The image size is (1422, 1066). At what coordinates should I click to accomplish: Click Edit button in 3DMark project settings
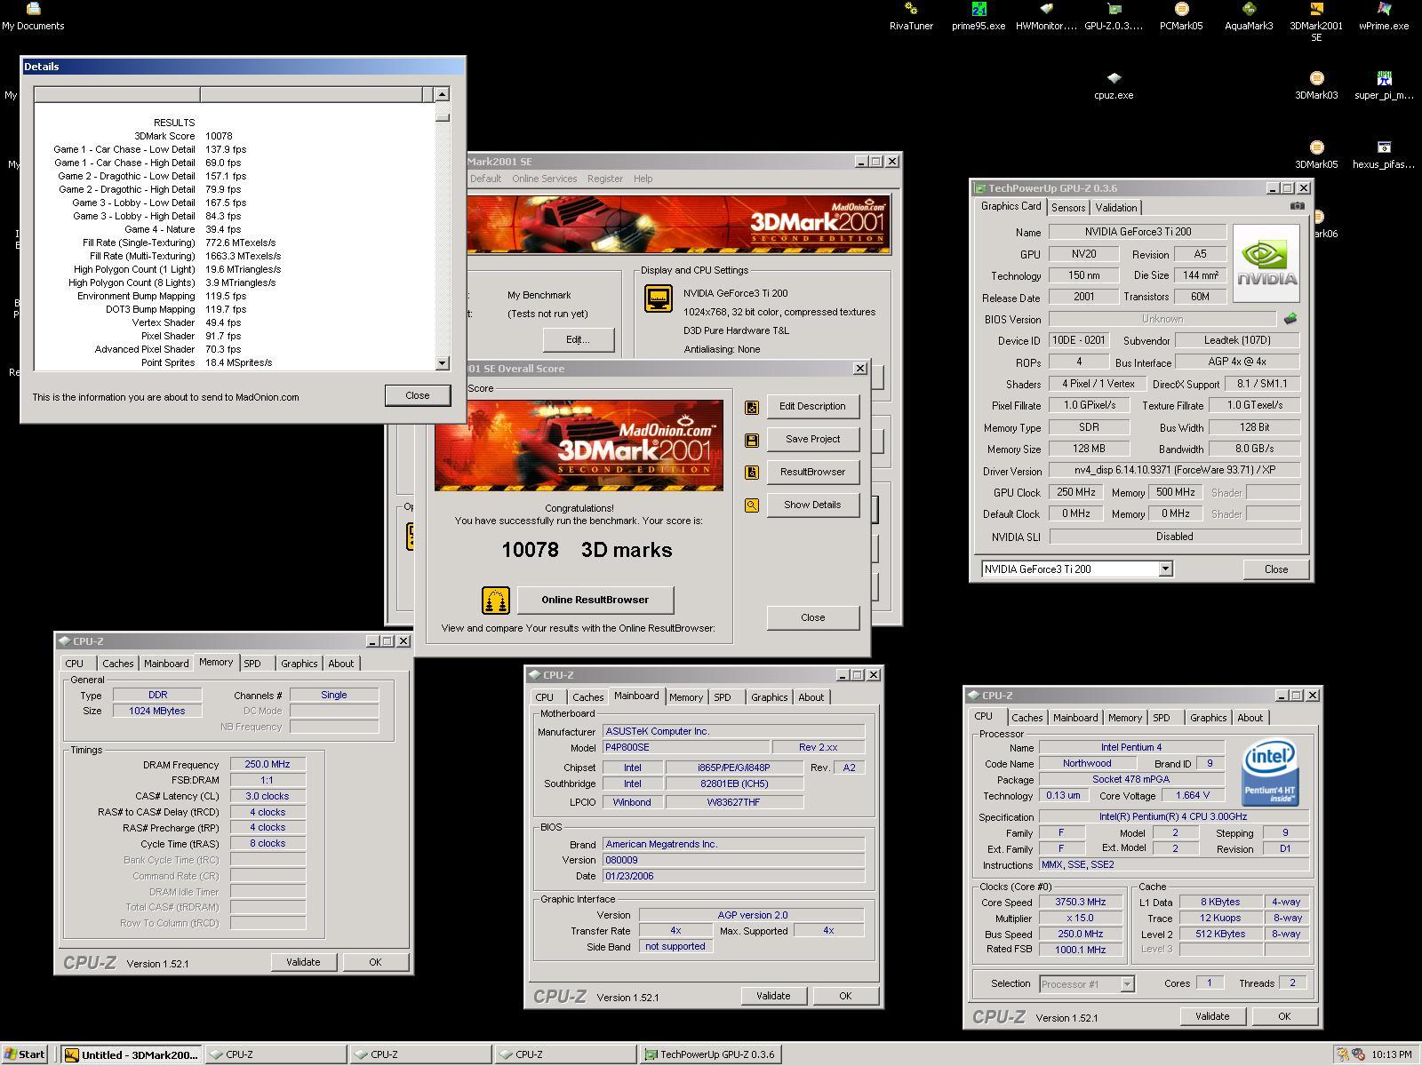578,340
